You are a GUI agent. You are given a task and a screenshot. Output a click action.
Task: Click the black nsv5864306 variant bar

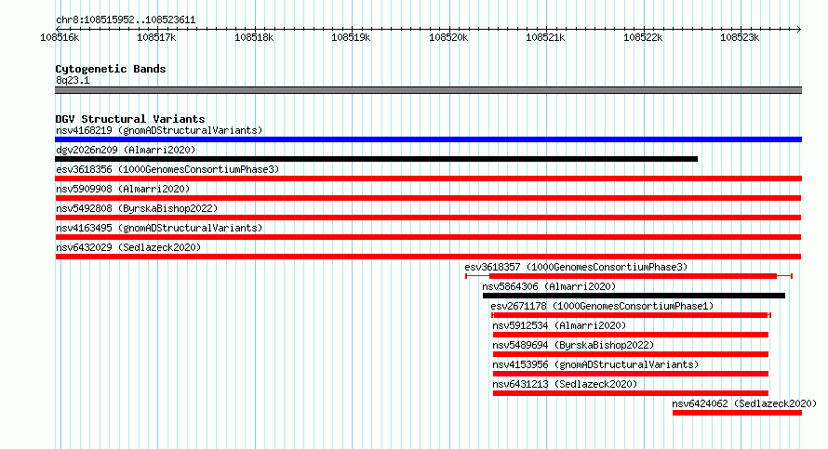[x=634, y=296]
